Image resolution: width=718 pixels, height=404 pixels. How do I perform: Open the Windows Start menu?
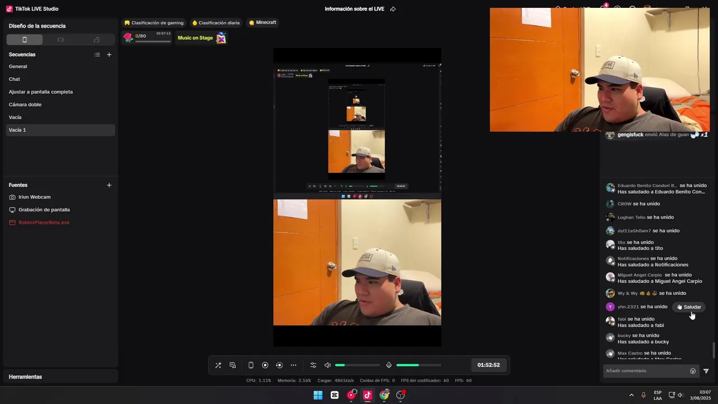pyautogui.click(x=318, y=395)
